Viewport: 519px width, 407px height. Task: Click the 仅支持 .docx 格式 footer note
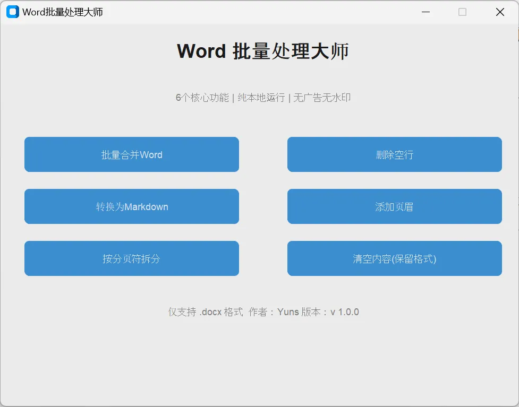click(x=206, y=312)
